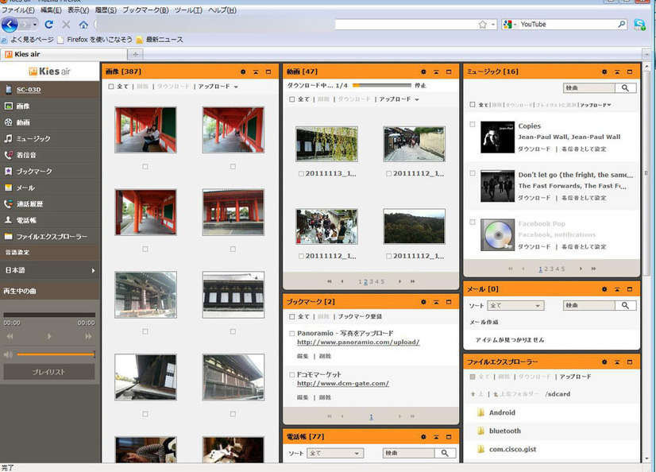Viewport: 656px width, 472px height.
Task: Check 全て checkbox in 画像 panel
Action: tap(111, 87)
